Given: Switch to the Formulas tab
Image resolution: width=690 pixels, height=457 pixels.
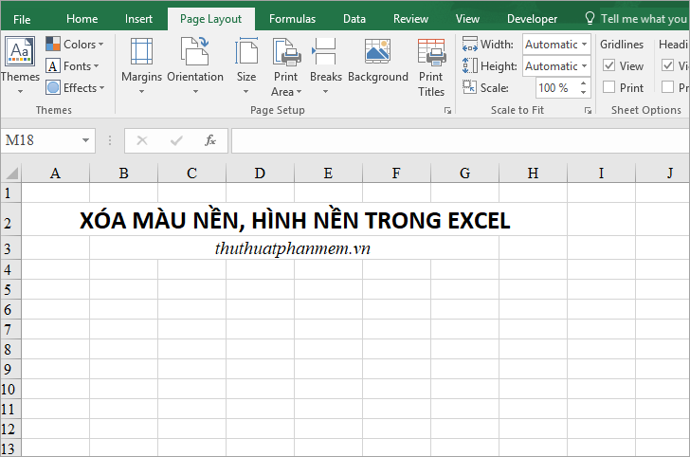Looking at the screenshot, I should pos(292,19).
